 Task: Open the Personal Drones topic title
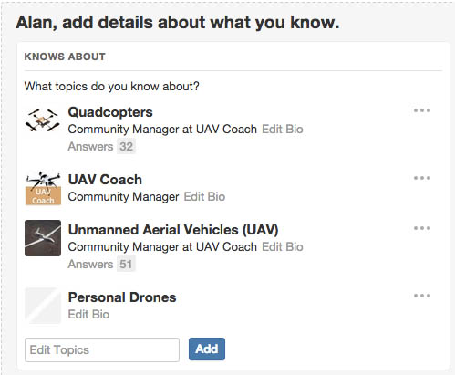[x=122, y=297]
